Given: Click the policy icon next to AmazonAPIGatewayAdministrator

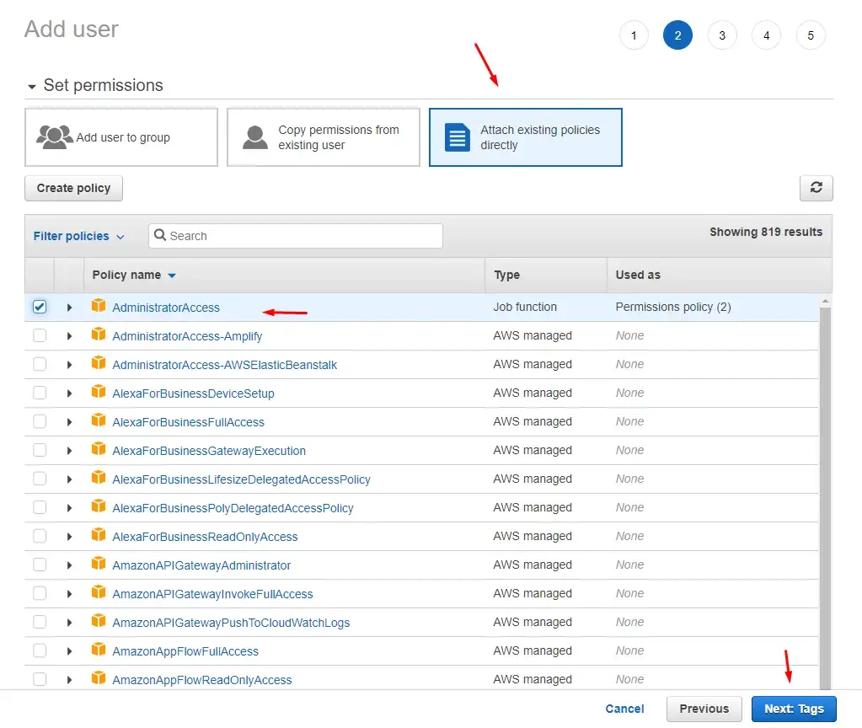Looking at the screenshot, I should point(99,565).
